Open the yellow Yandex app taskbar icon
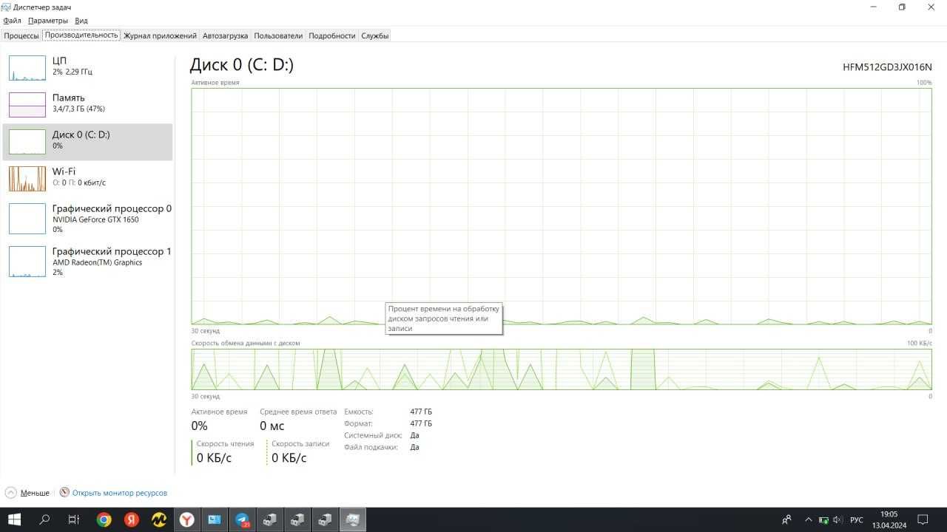Screen dimensions: 947x532 [x=159, y=519]
